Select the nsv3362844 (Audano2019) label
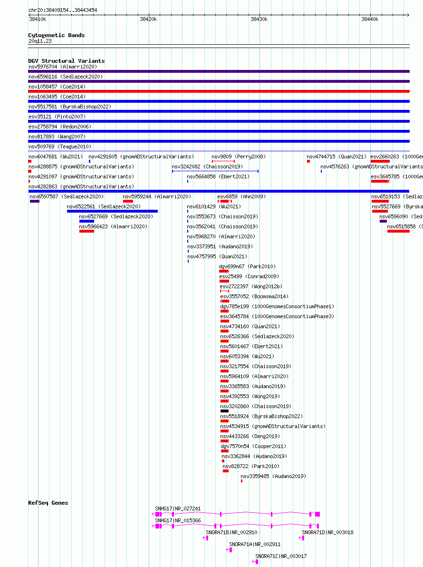This screenshot has width=423, height=567. point(254,457)
